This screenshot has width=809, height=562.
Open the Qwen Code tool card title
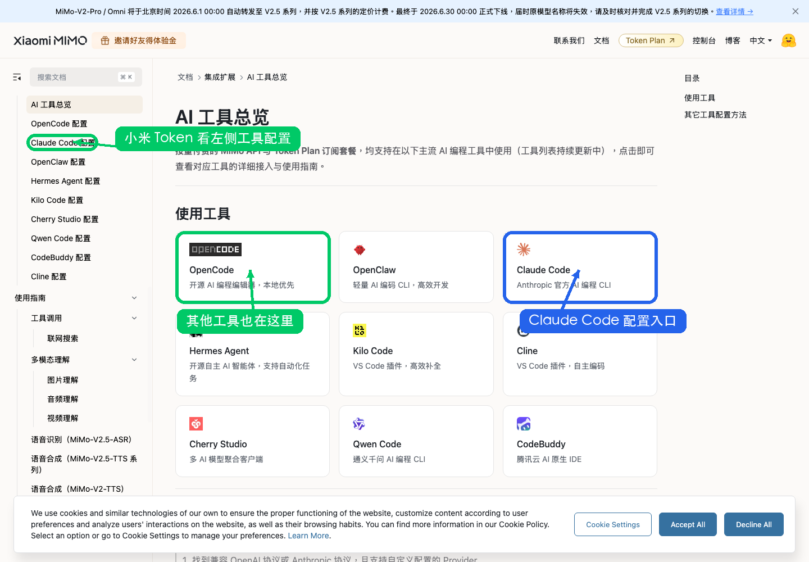coord(377,444)
